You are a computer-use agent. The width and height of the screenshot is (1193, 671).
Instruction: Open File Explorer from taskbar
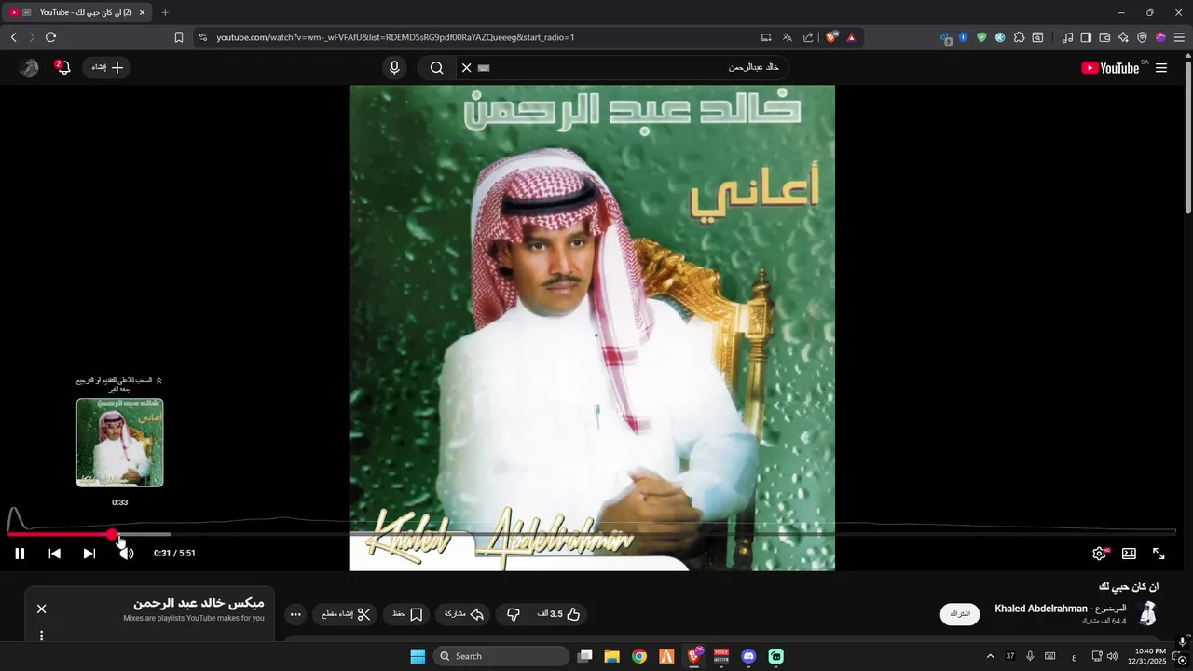pos(612,656)
